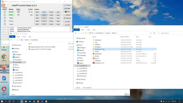The image size is (183, 103).
Task: Open Network in htdocs sidebar
Action: tap(81, 83)
